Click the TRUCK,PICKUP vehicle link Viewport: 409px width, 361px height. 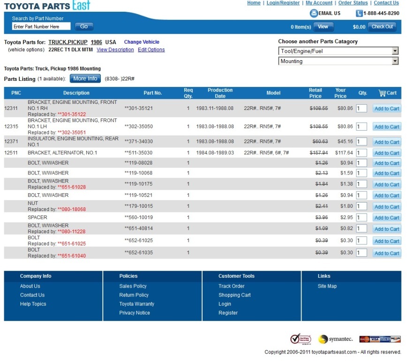coord(68,42)
